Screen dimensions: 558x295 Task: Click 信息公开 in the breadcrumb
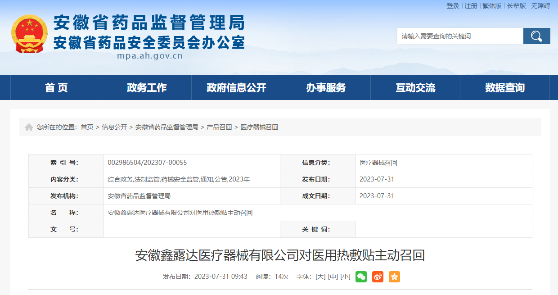coord(114,127)
